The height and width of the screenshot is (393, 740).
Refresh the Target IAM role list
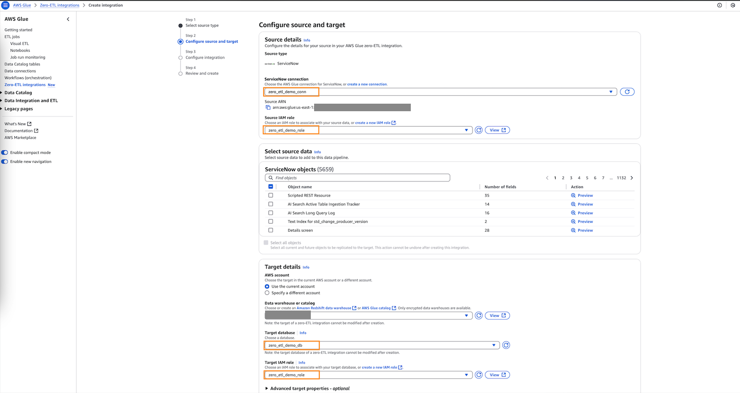click(x=479, y=375)
